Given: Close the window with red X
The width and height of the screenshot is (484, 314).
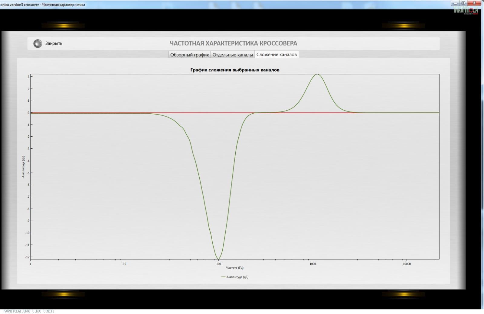Looking at the screenshot, I should point(474,3).
